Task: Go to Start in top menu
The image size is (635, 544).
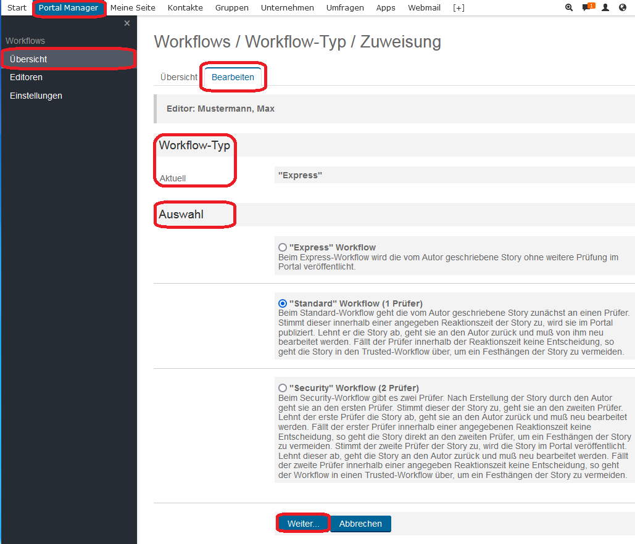Action: point(17,7)
